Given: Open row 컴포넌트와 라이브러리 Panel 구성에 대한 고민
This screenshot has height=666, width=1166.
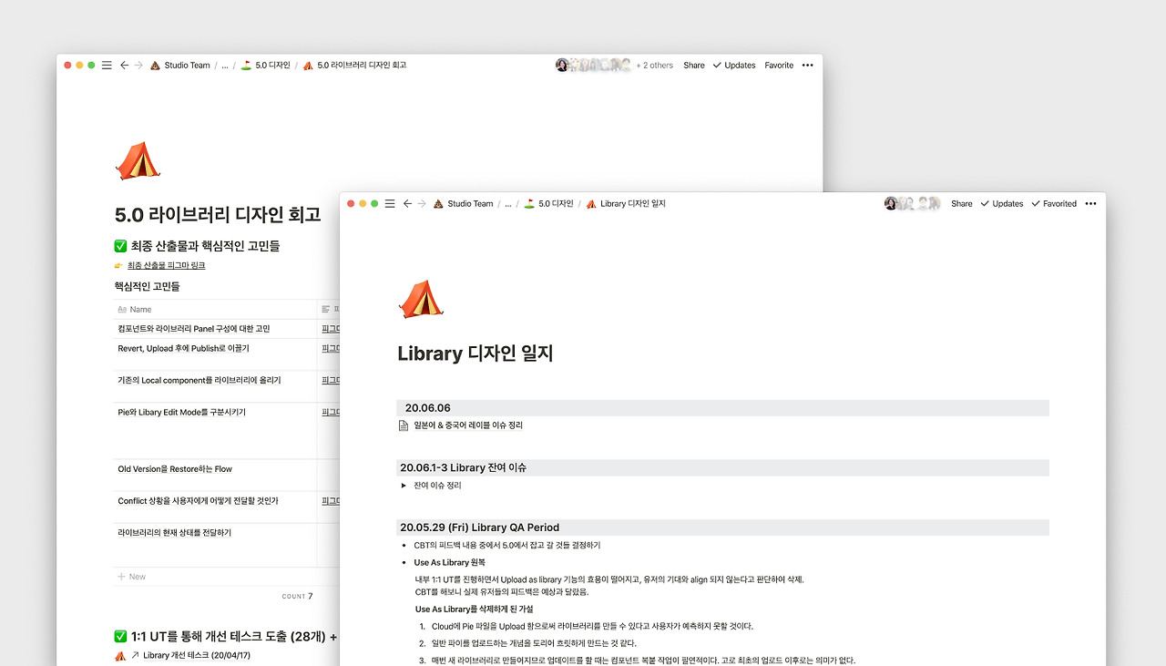Looking at the screenshot, I should point(193,329).
